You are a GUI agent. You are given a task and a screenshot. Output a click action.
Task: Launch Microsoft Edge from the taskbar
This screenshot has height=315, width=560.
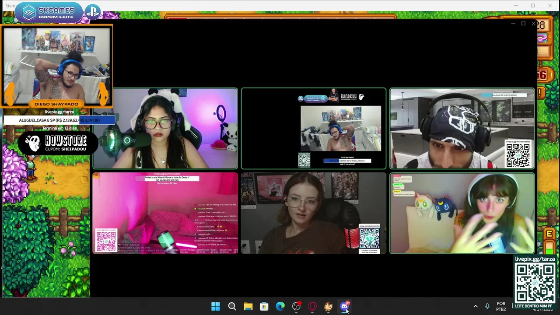(280, 307)
